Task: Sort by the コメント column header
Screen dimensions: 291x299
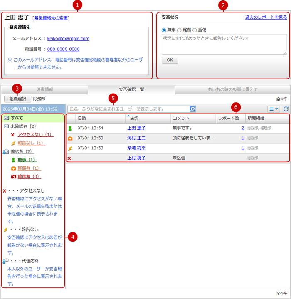Action: click(x=193, y=119)
